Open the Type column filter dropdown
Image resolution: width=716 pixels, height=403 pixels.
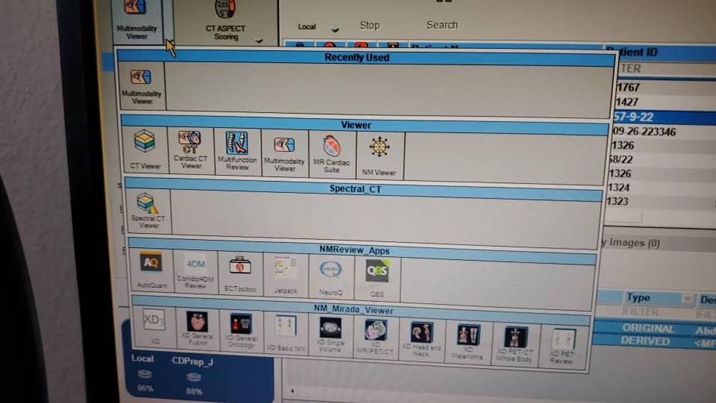(688, 299)
